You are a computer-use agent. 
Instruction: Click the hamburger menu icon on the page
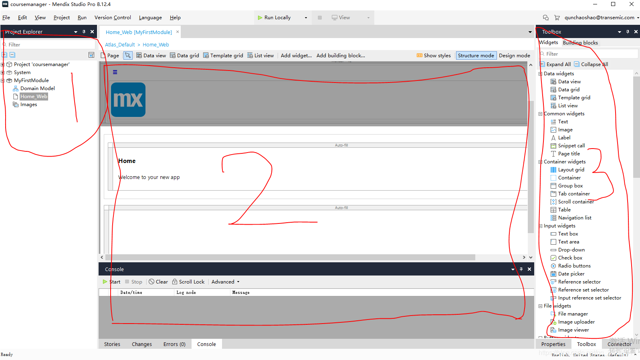115,72
